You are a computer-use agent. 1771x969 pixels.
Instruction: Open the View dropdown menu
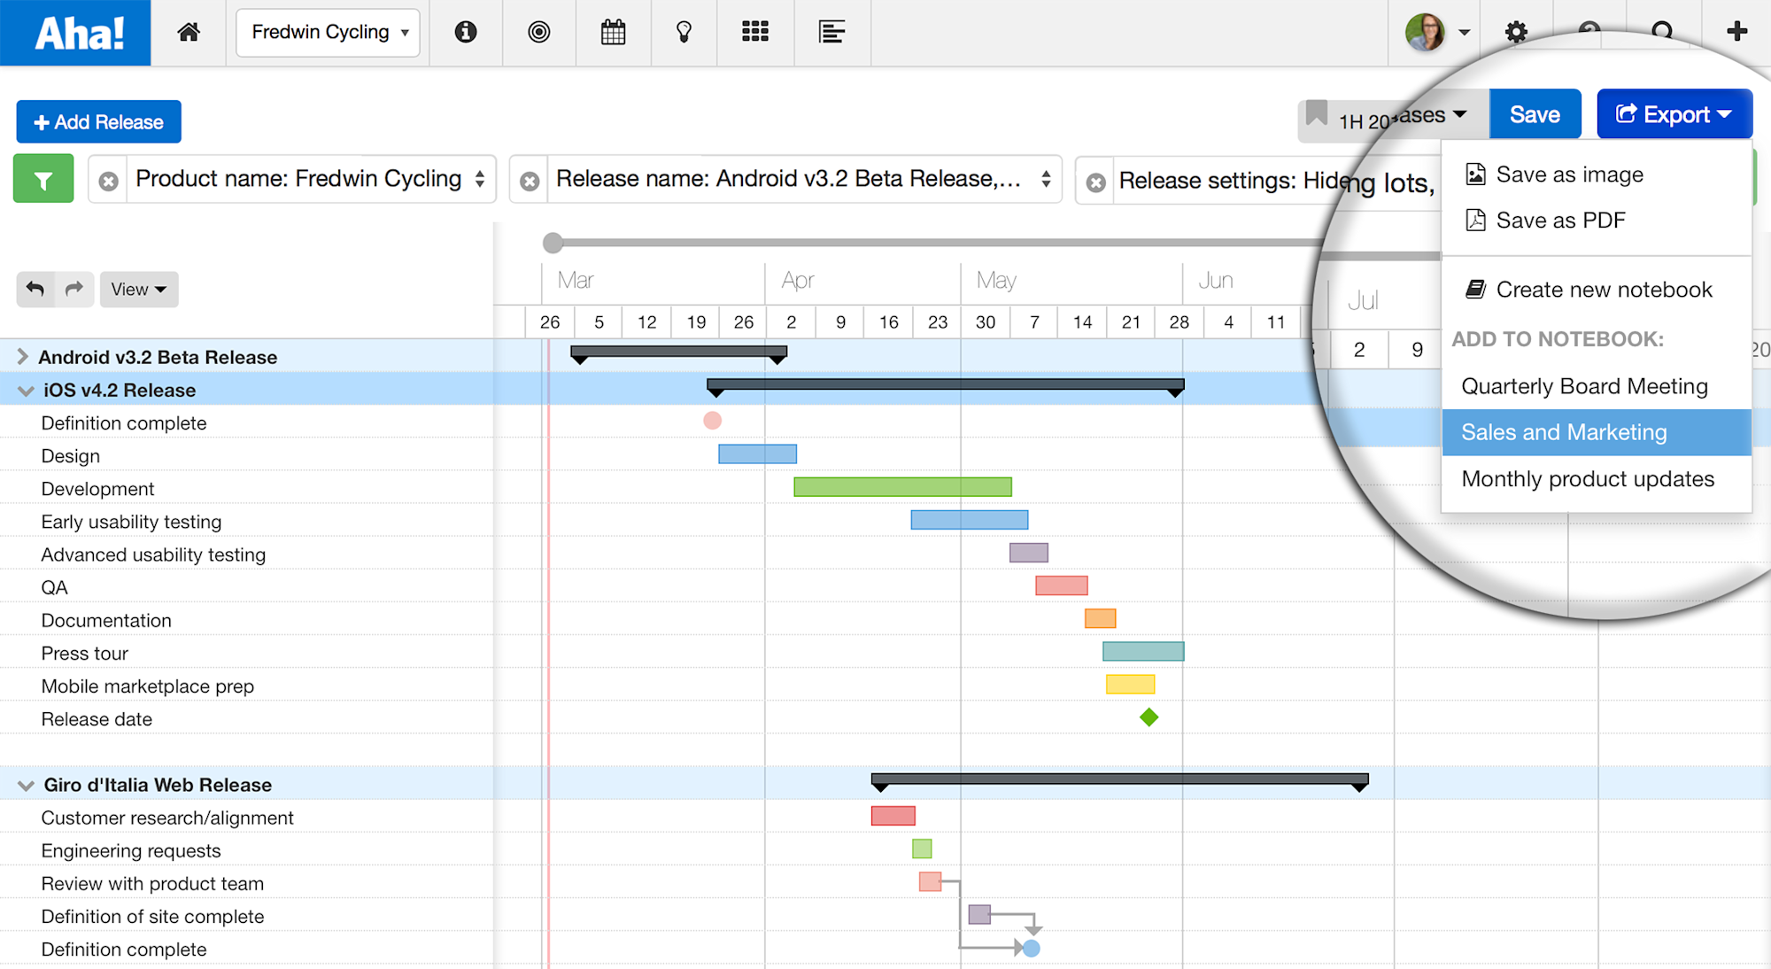(x=138, y=290)
